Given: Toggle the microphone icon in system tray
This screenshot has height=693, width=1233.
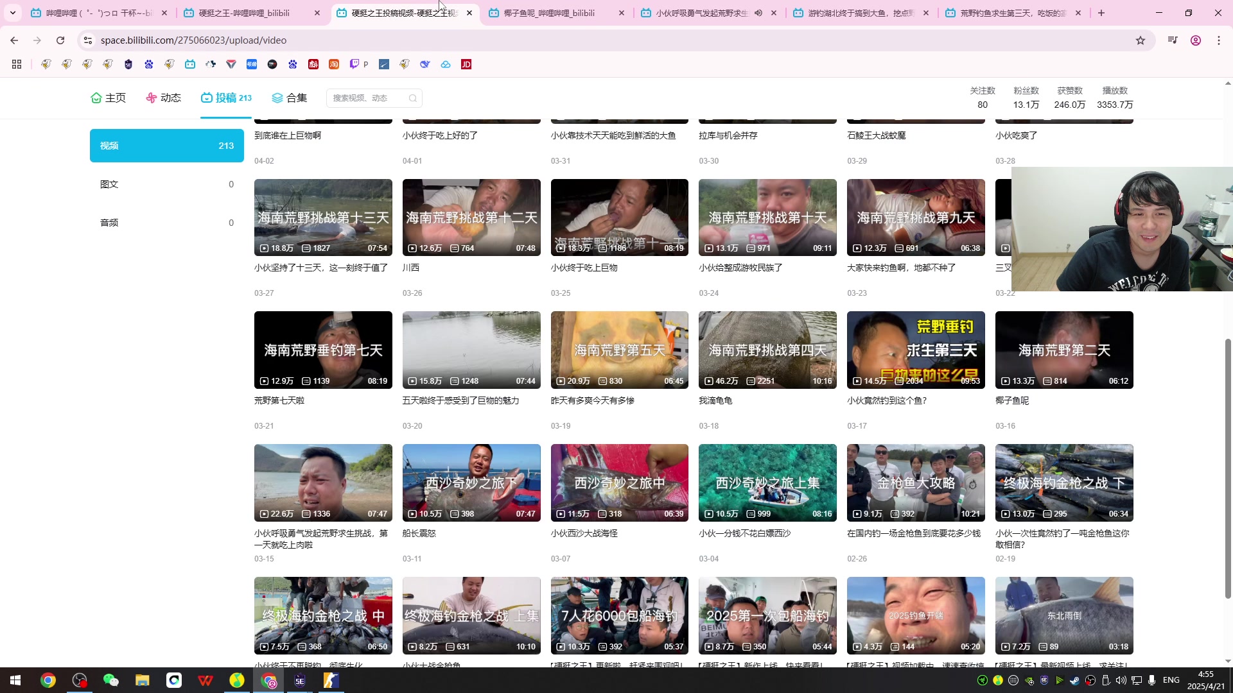Looking at the screenshot, I should 1152,680.
